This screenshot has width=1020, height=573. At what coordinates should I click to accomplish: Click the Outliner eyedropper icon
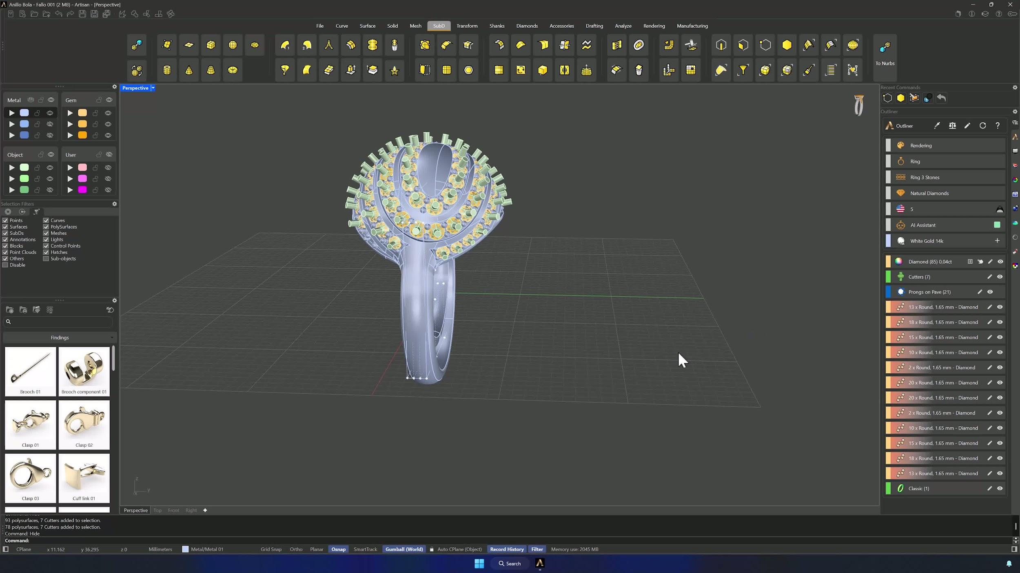(937, 126)
